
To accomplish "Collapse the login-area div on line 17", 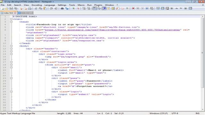I will coord(12,62).
